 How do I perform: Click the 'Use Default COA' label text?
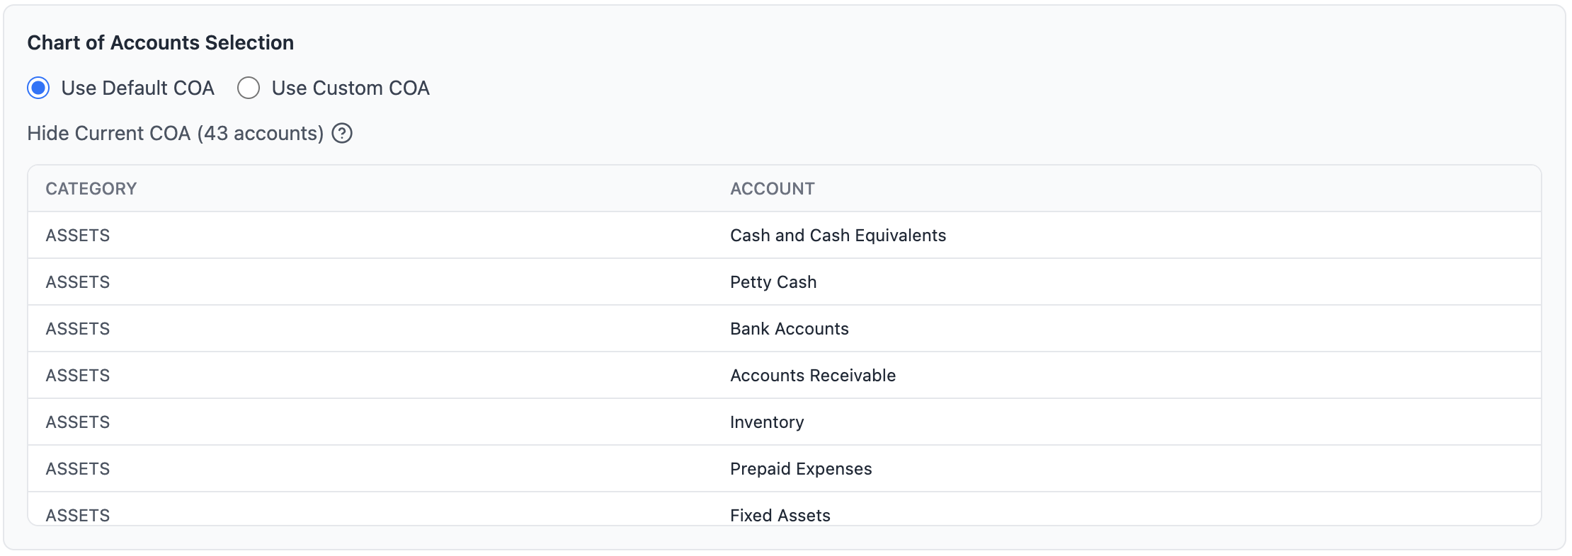click(x=137, y=88)
